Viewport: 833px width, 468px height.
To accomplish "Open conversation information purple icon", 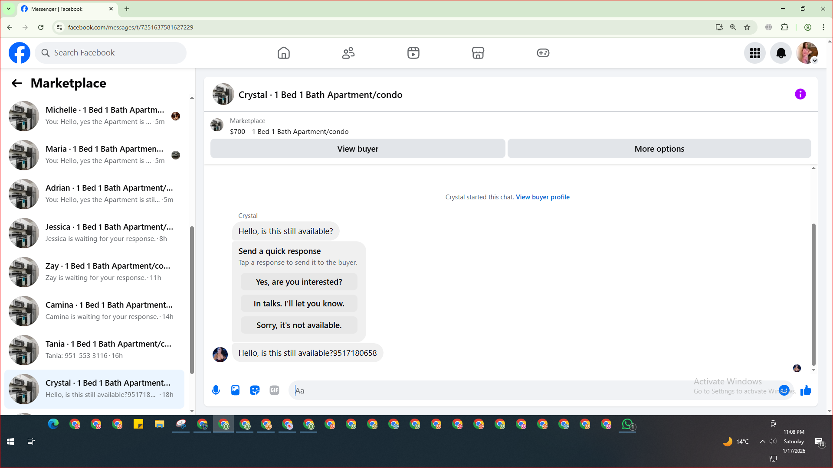I will point(800,94).
